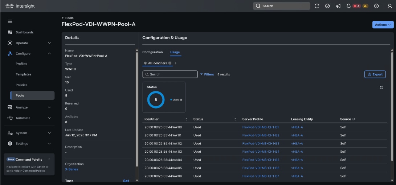Click the Automate sidebar icon
The image size is (396, 185).
[x=10, y=118]
